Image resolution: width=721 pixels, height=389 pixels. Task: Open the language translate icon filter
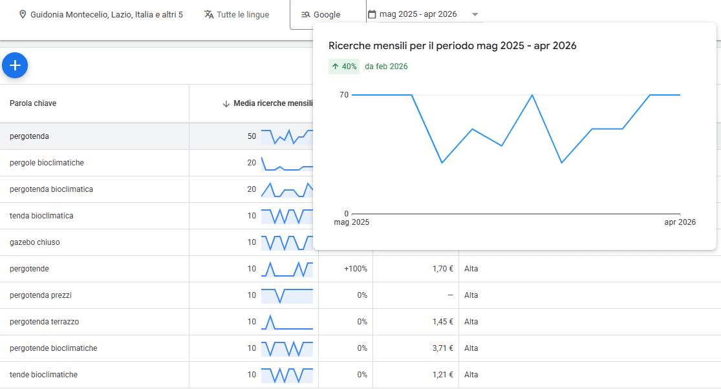pyautogui.click(x=209, y=14)
